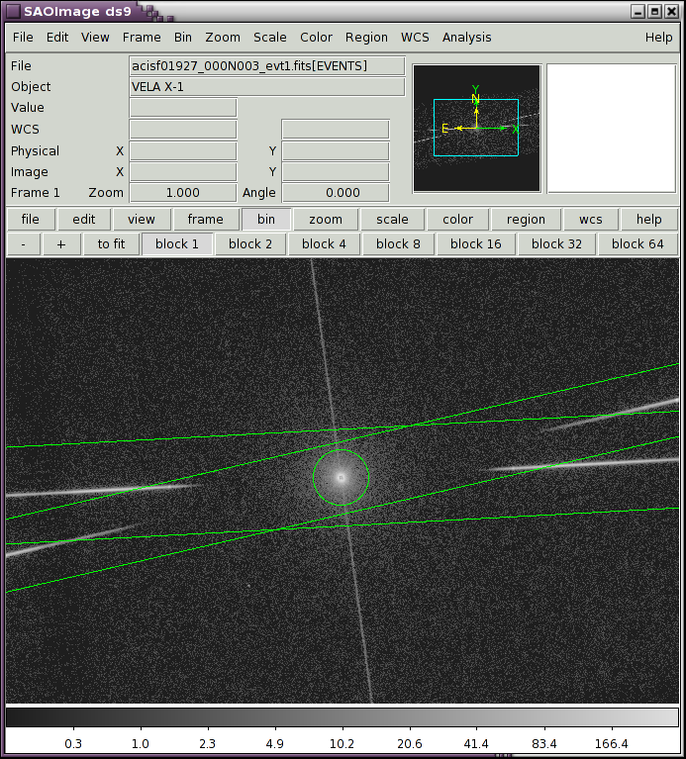Switch button bar to color
The image size is (686, 759).
457,220
